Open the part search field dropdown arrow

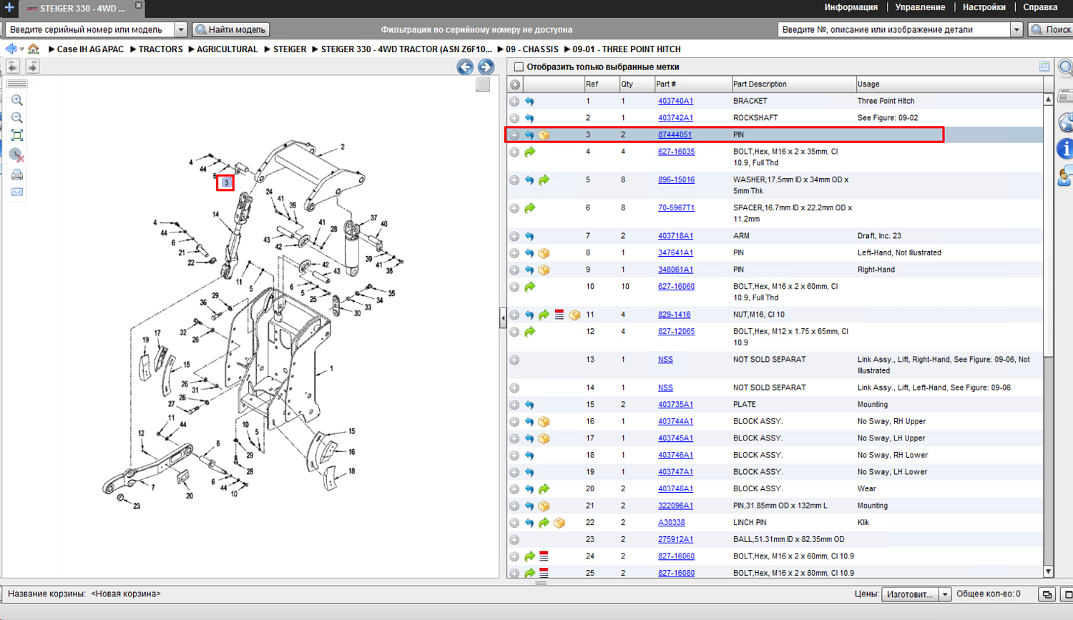click(x=1016, y=30)
